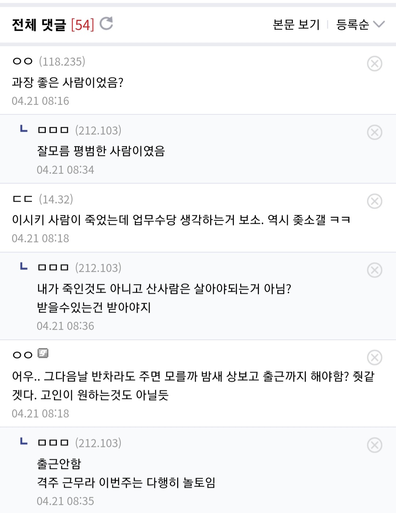Expand sort options using the chevron arrow

point(379,25)
